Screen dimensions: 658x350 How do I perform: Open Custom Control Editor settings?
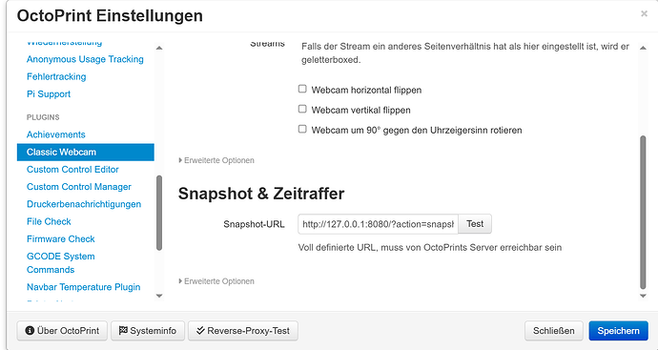[72, 169]
